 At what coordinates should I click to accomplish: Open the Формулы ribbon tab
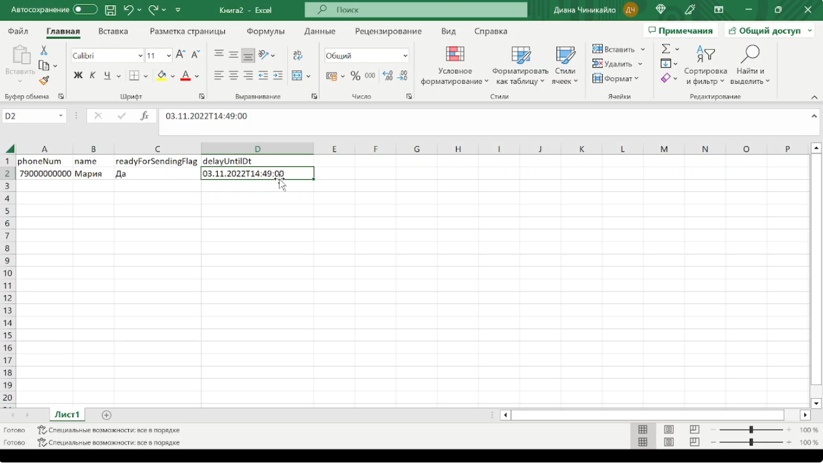pyautogui.click(x=266, y=31)
